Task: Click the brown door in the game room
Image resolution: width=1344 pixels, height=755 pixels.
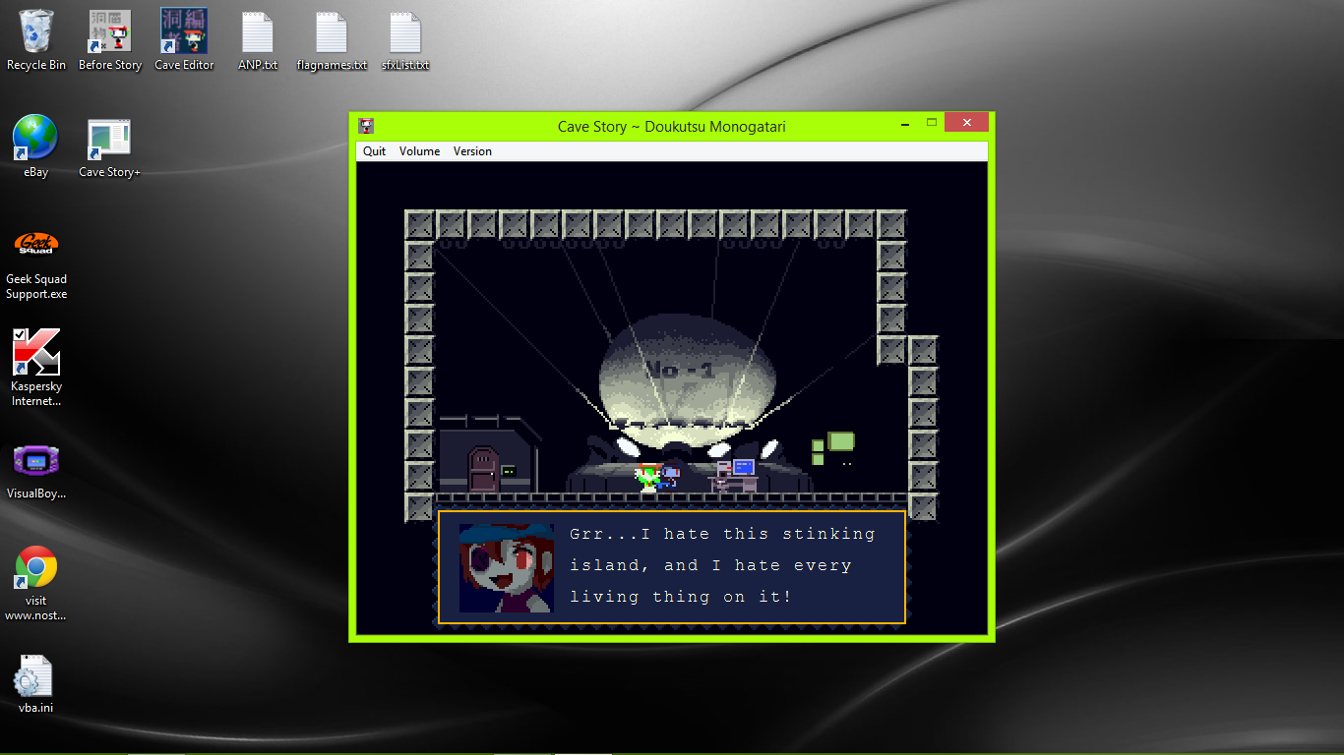Action: [483, 469]
